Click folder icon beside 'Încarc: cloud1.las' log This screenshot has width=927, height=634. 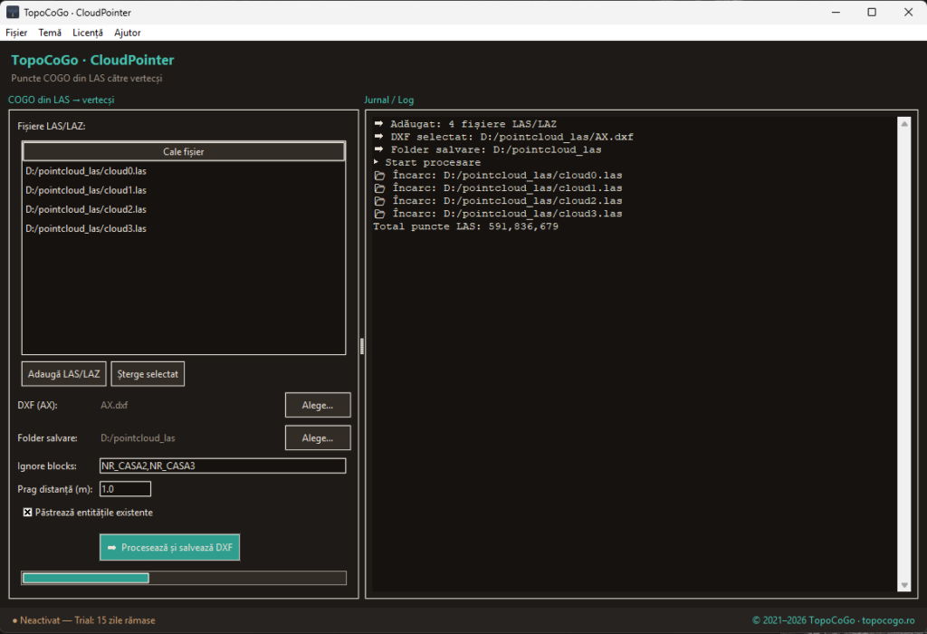coord(379,188)
